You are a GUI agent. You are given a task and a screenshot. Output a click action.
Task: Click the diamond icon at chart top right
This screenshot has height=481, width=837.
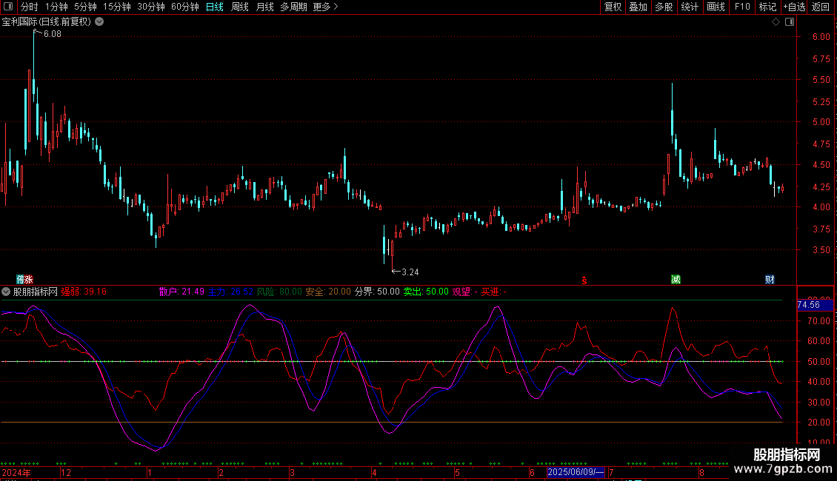coord(776,22)
